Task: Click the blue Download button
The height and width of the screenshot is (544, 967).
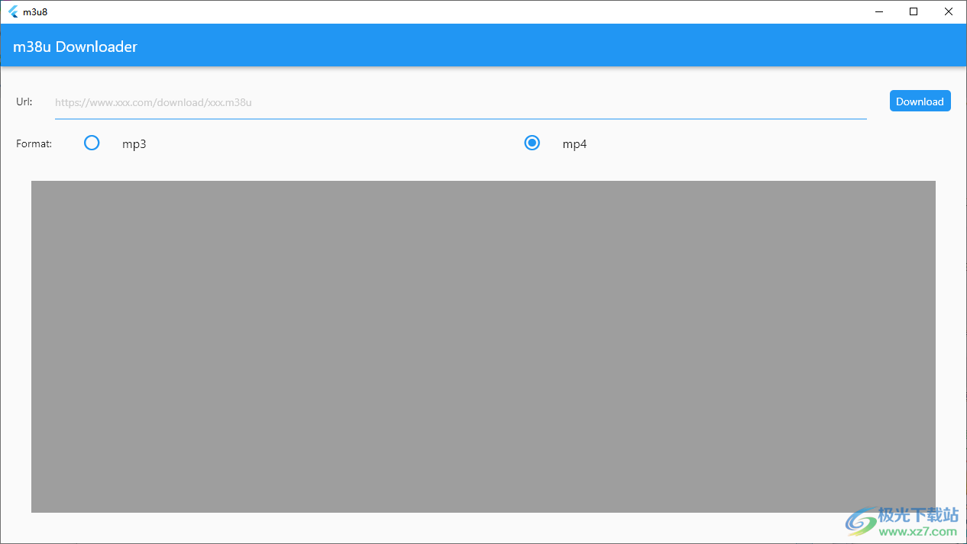Action: pyautogui.click(x=920, y=101)
